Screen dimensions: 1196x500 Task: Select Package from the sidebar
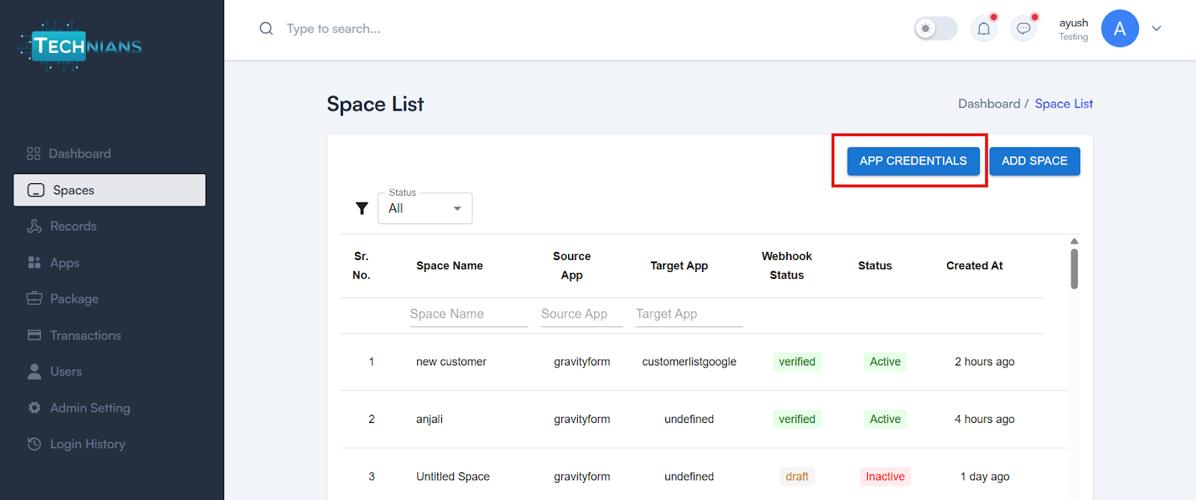(x=74, y=299)
